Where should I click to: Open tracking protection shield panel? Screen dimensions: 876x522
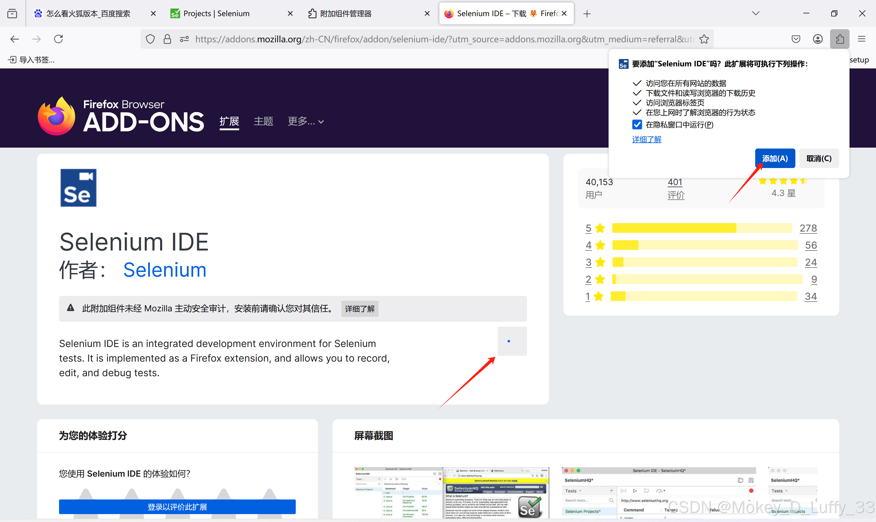tap(149, 39)
